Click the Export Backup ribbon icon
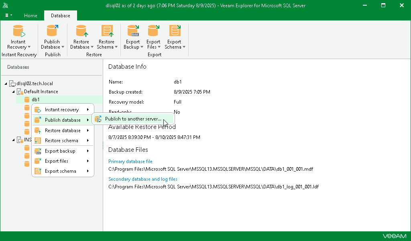Image resolution: width=411 pixels, height=241 pixels. 133,32
